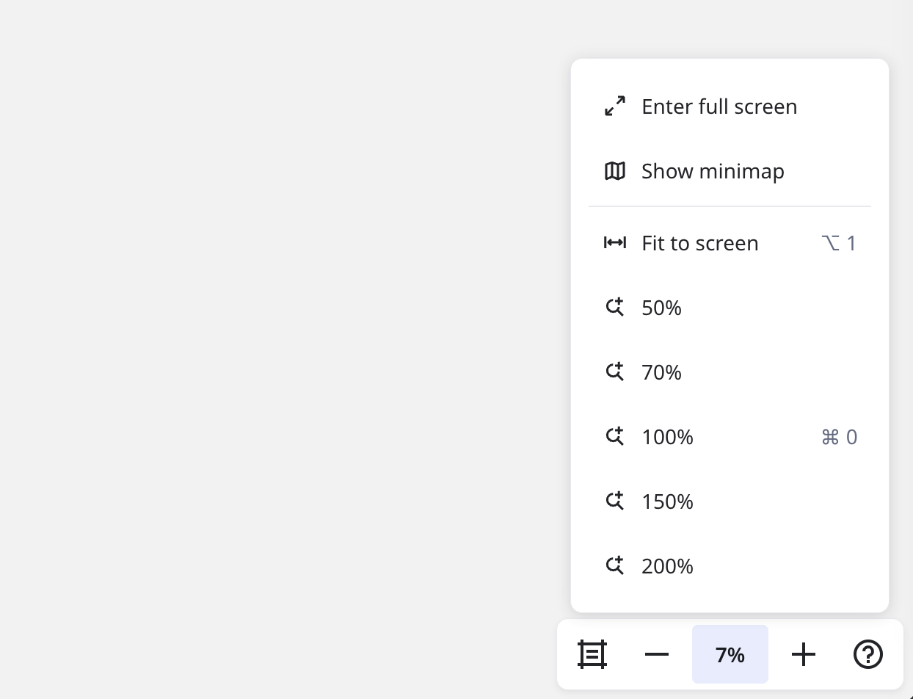913x699 pixels.
Task: Click the minimap map icon
Action: point(615,171)
